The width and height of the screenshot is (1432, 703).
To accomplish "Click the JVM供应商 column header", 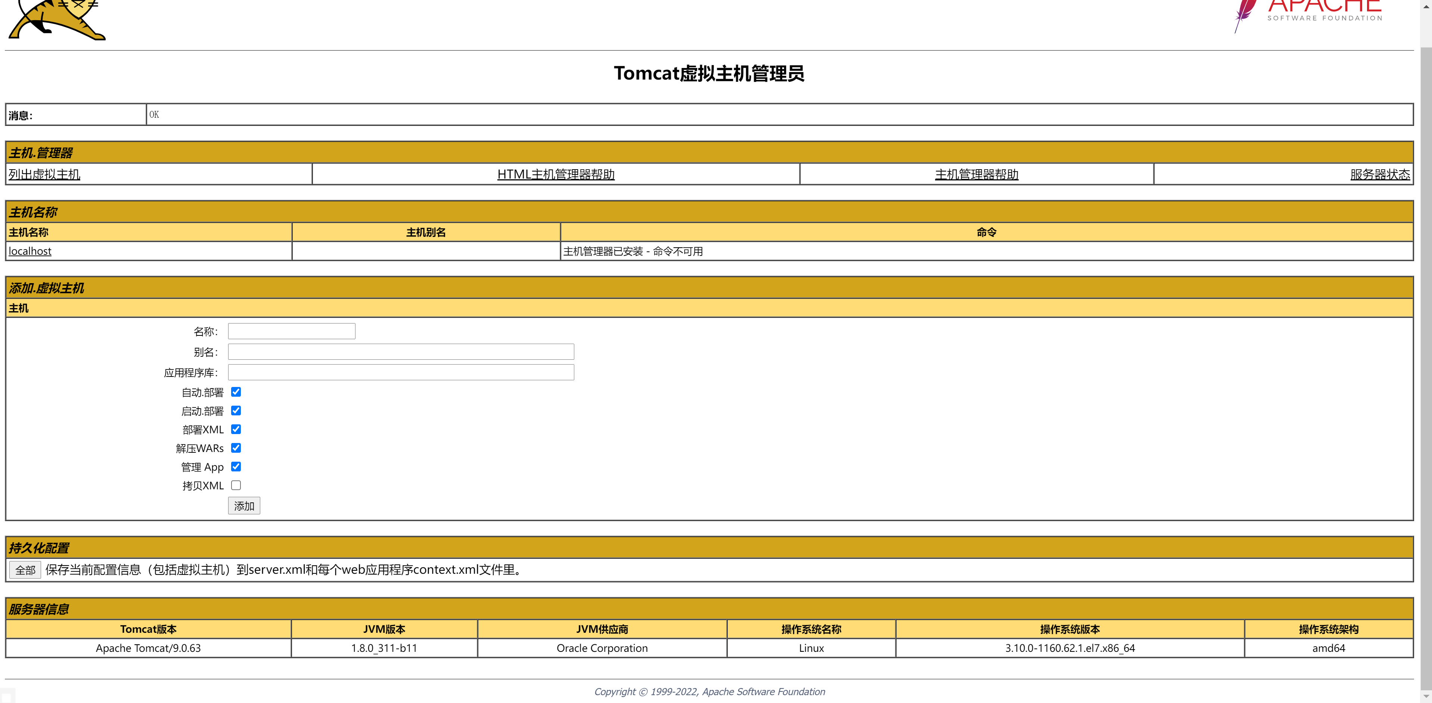I will [602, 629].
